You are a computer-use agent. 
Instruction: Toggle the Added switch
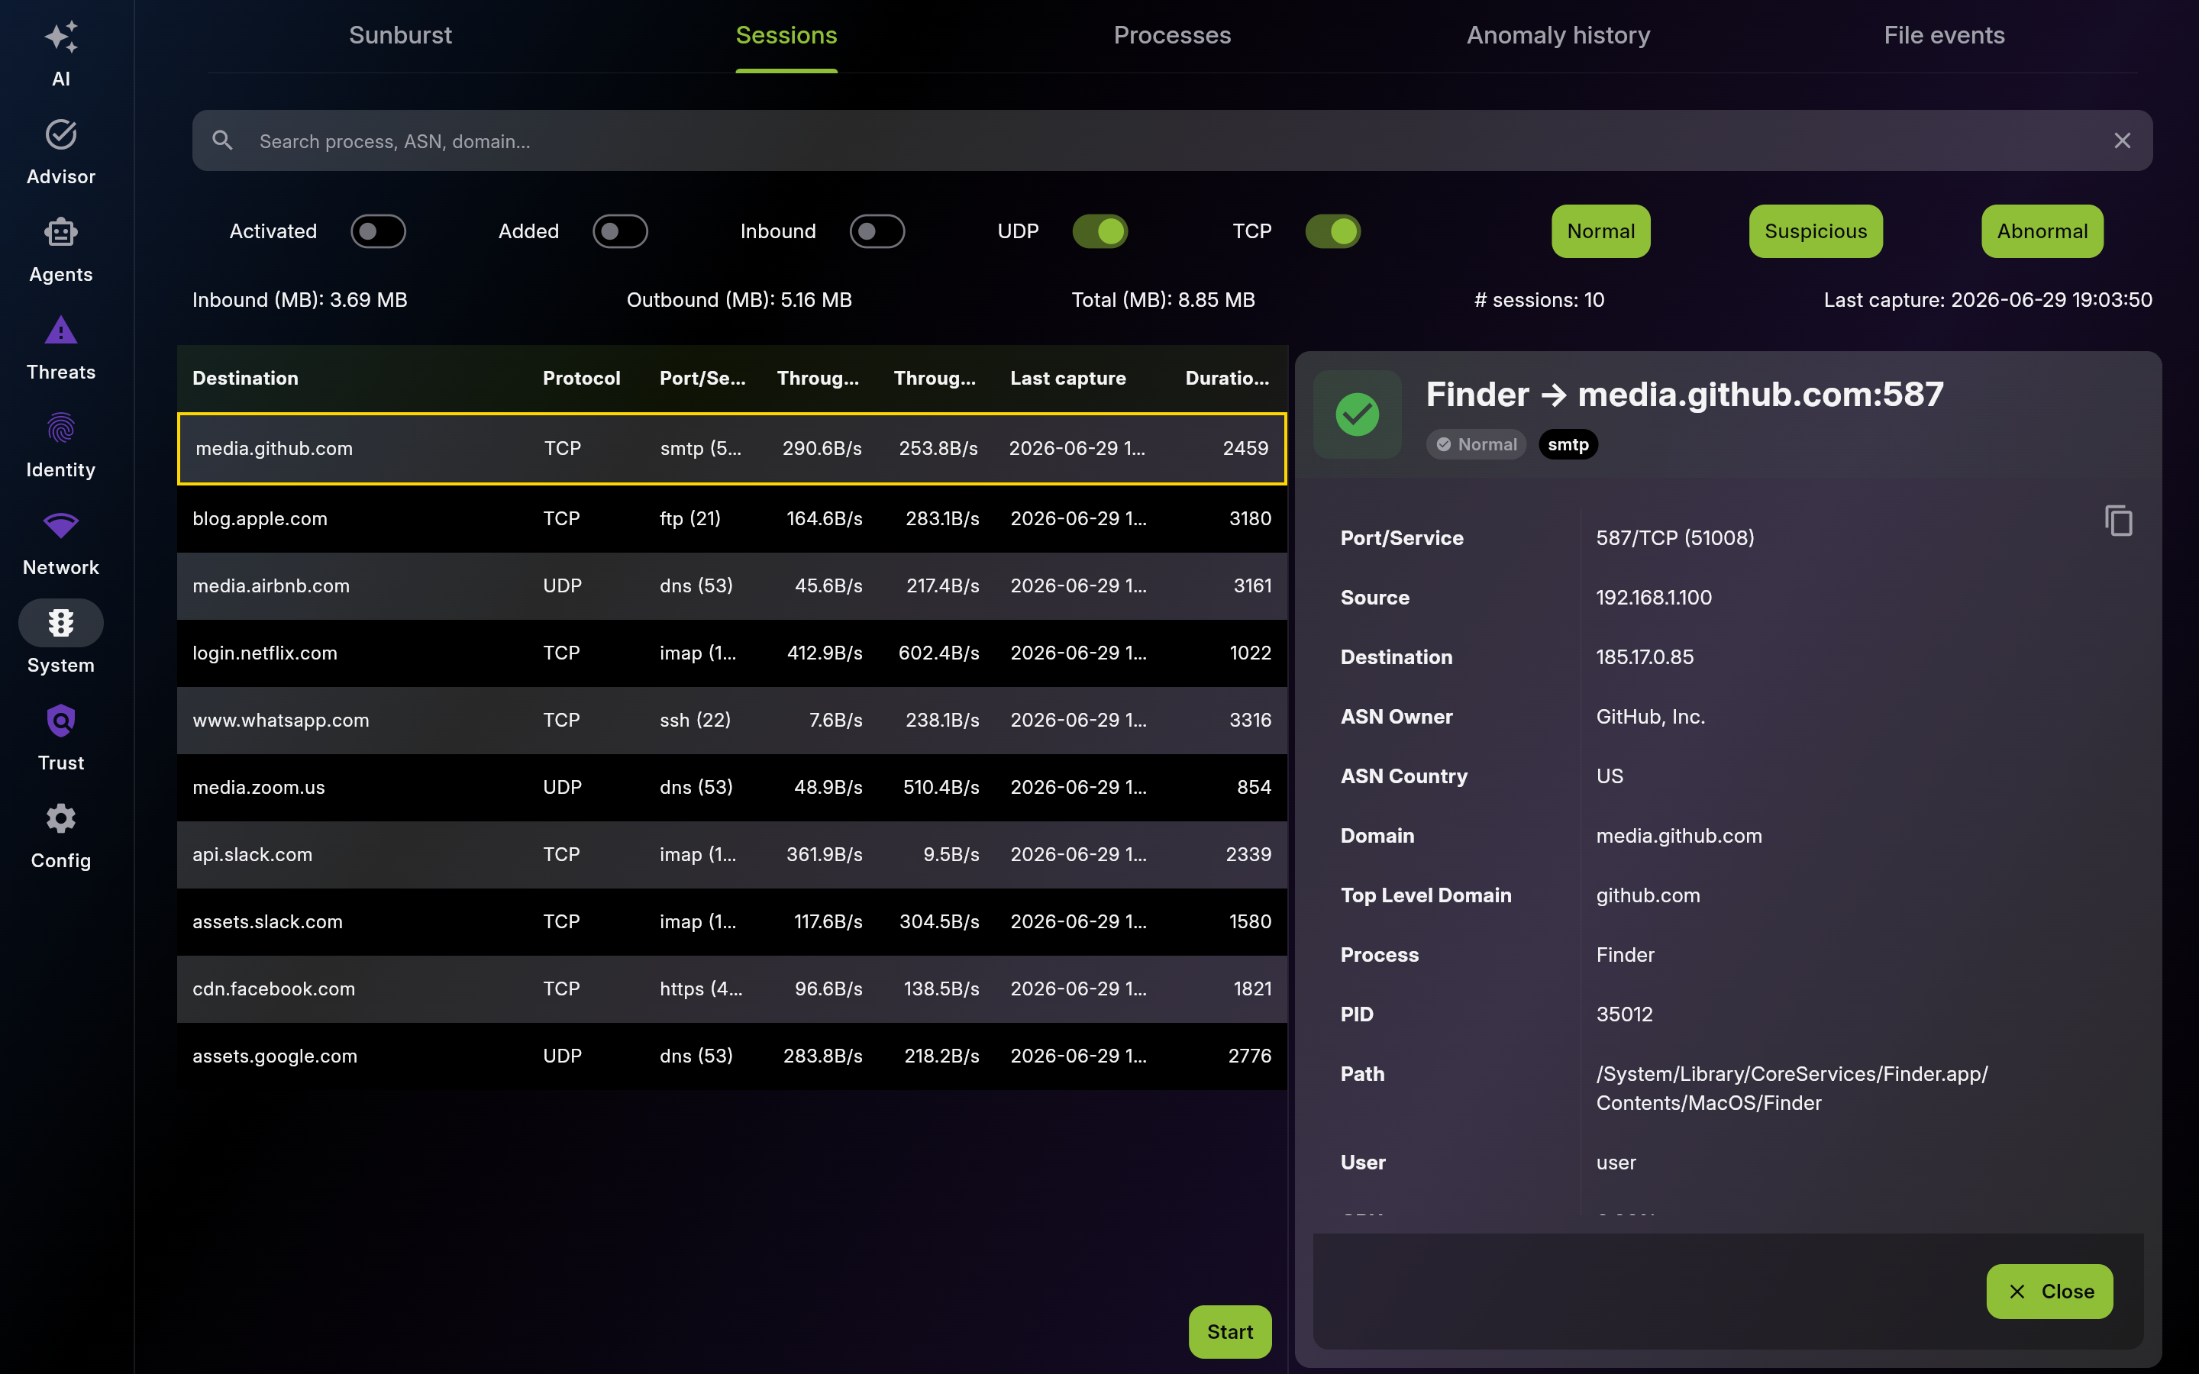(620, 232)
